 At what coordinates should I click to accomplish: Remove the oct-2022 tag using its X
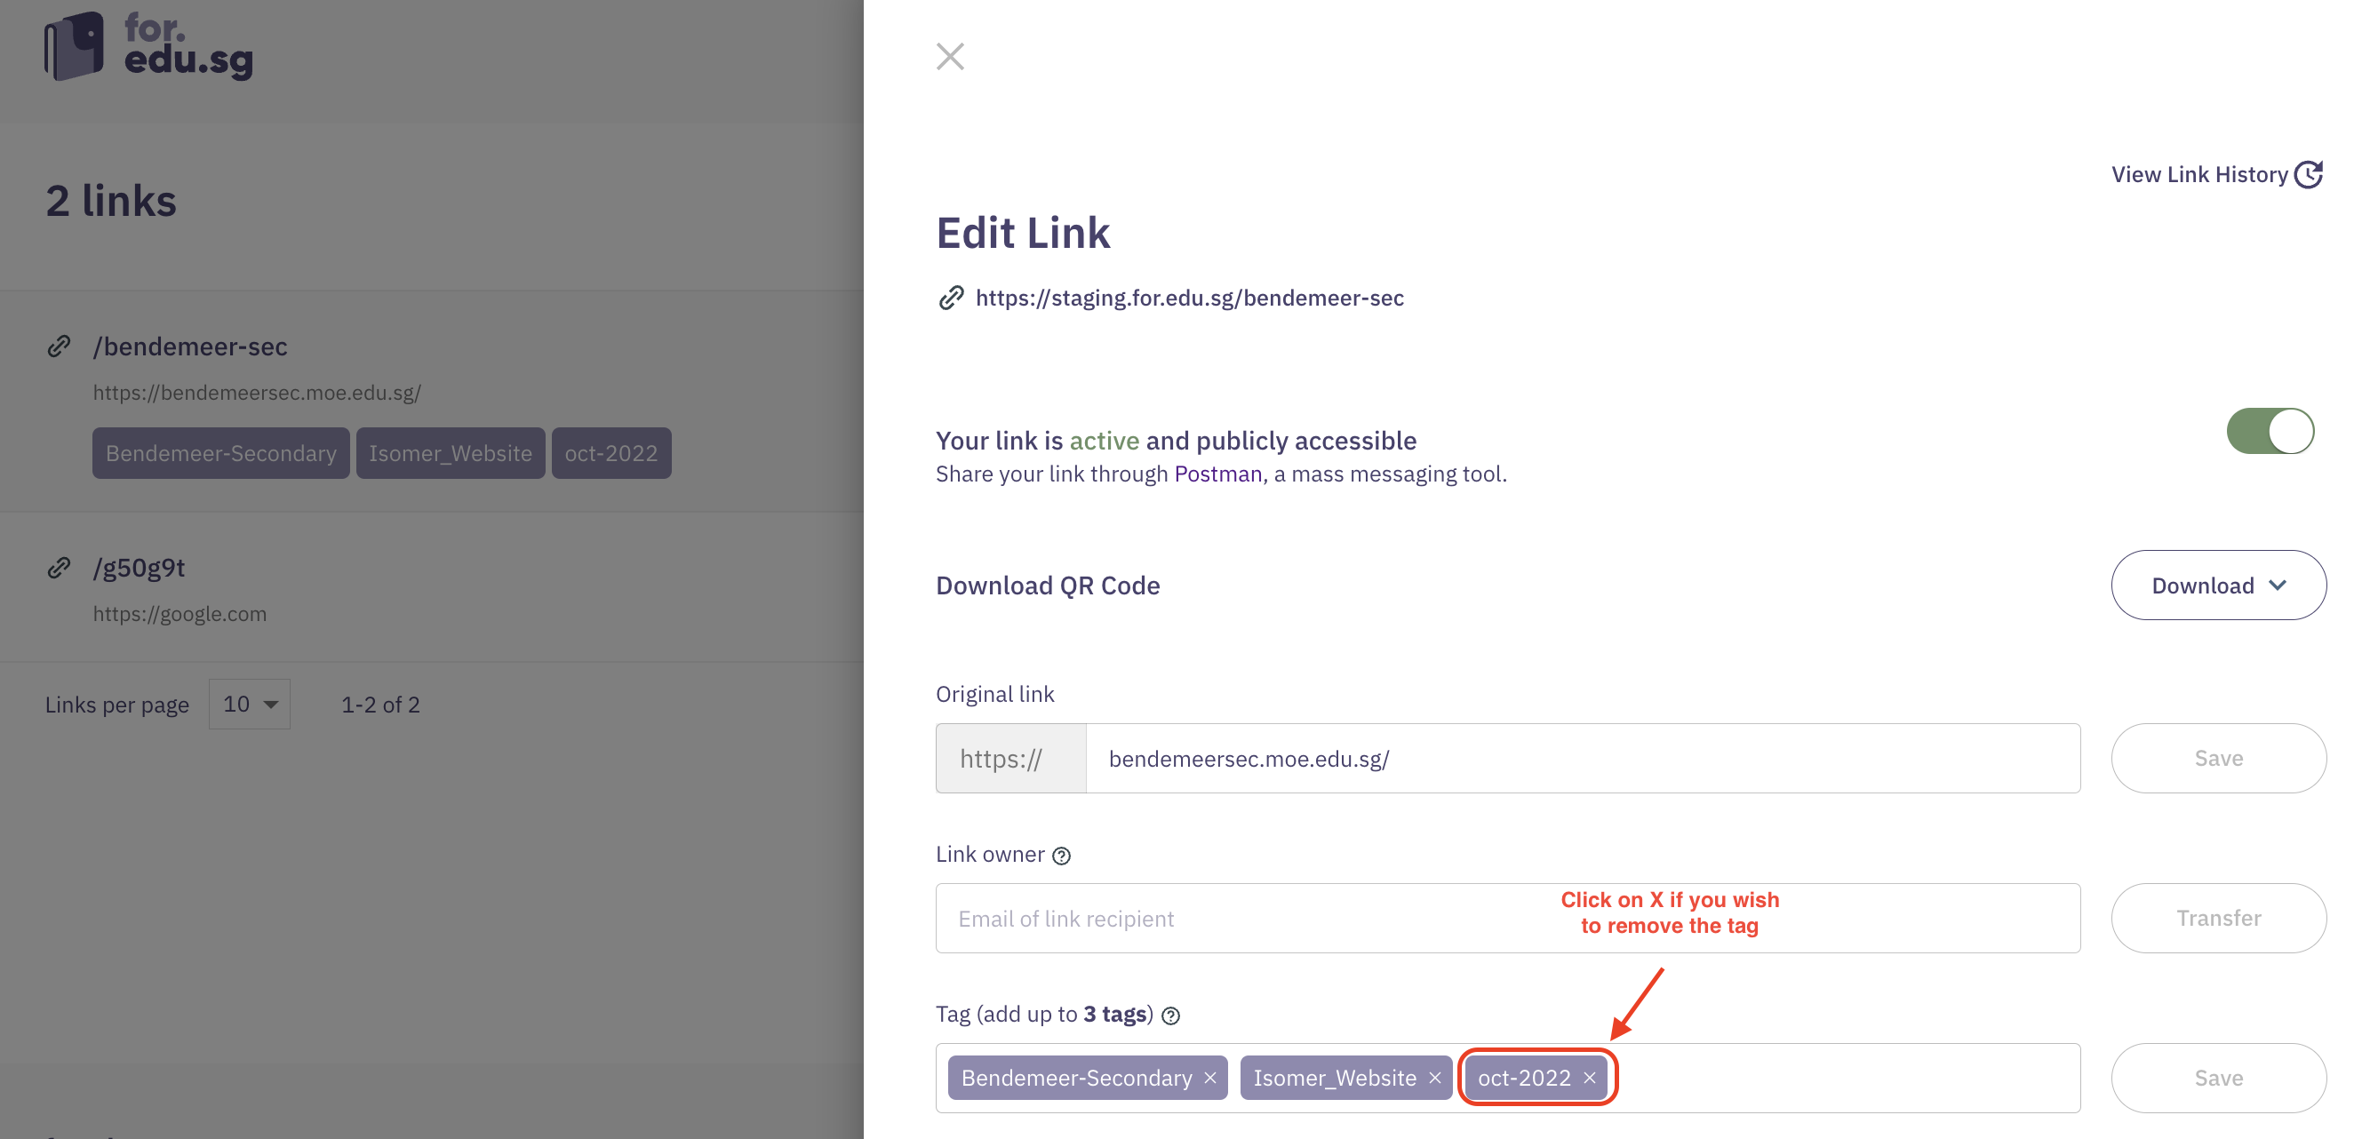click(x=1590, y=1078)
